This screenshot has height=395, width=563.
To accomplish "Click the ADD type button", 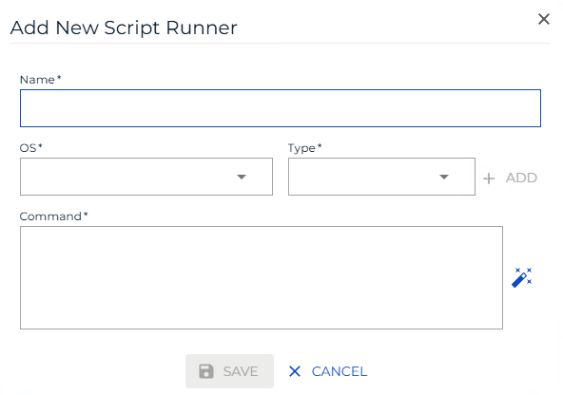I will tap(510, 178).
